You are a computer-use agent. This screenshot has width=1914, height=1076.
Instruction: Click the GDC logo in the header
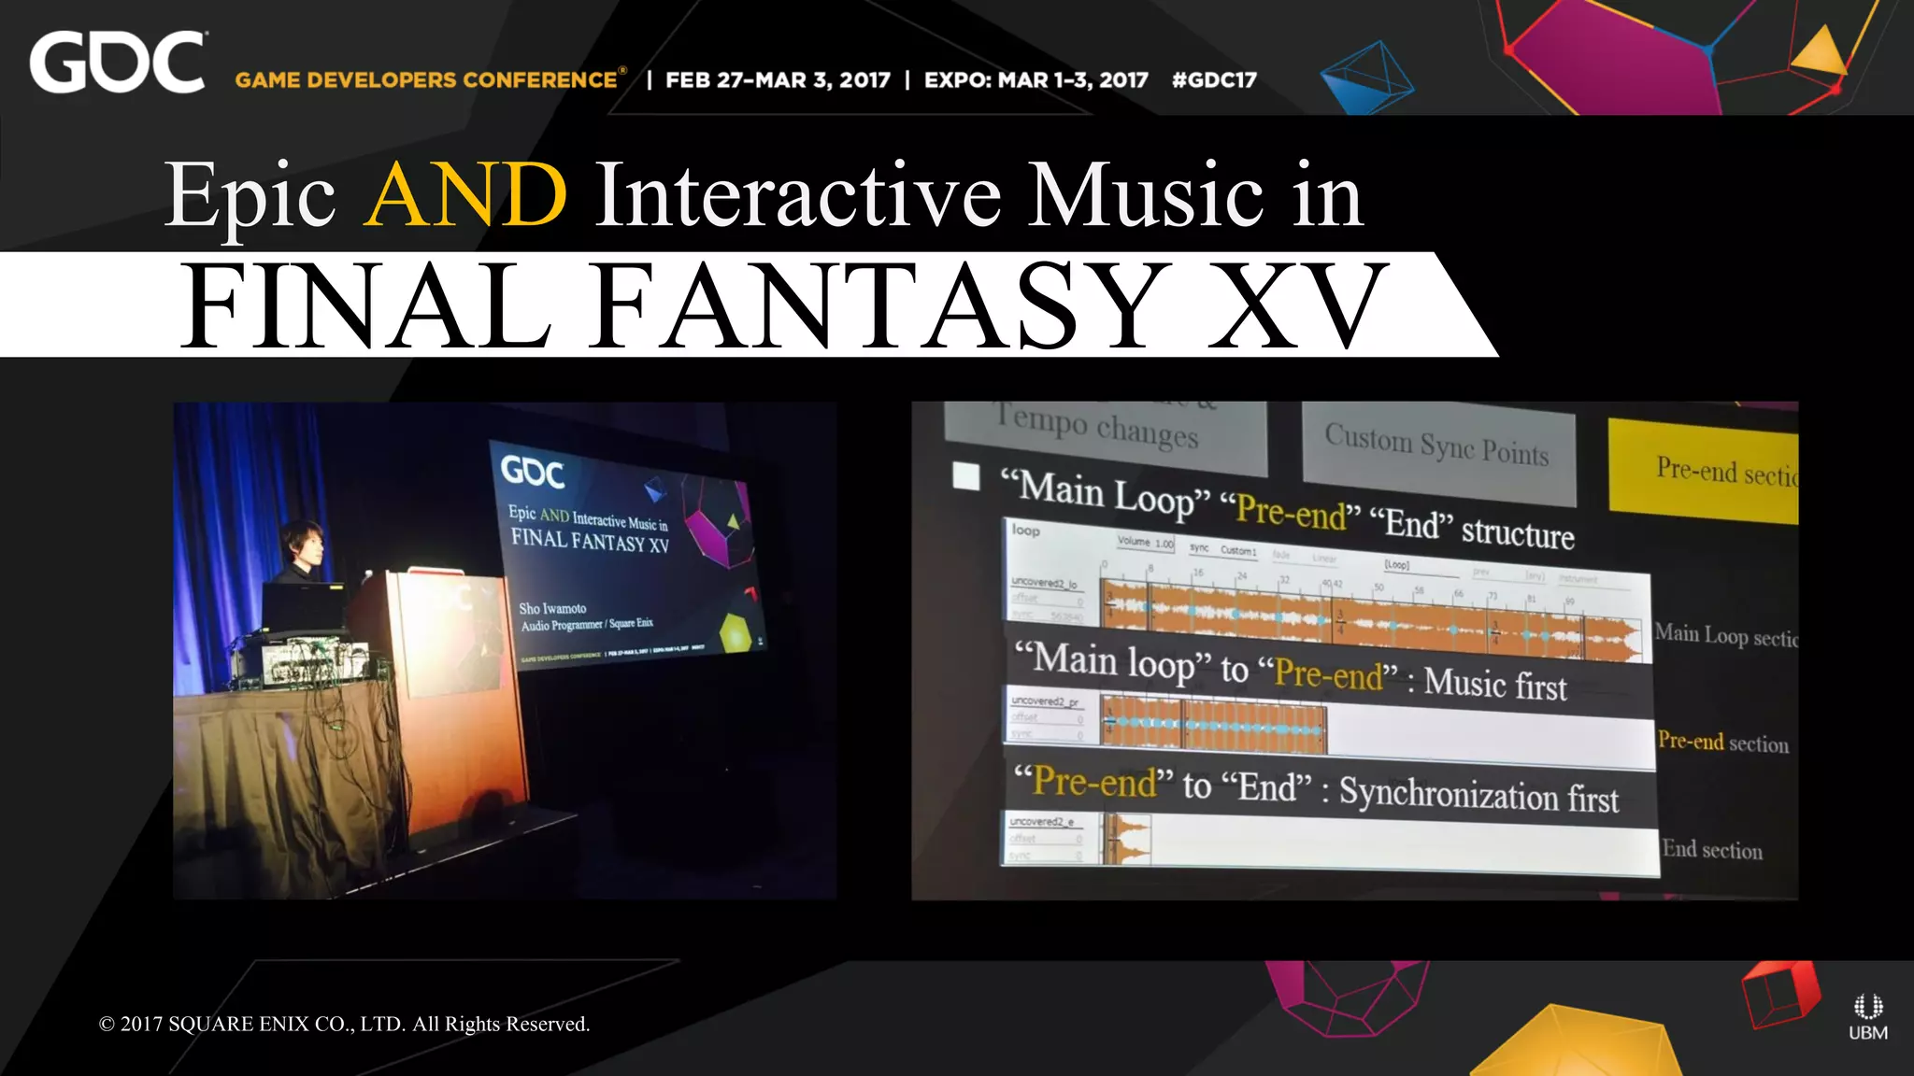[118, 63]
